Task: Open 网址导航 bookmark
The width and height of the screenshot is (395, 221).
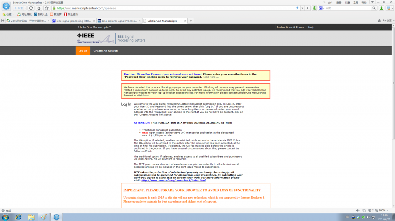Action: click(24, 14)
